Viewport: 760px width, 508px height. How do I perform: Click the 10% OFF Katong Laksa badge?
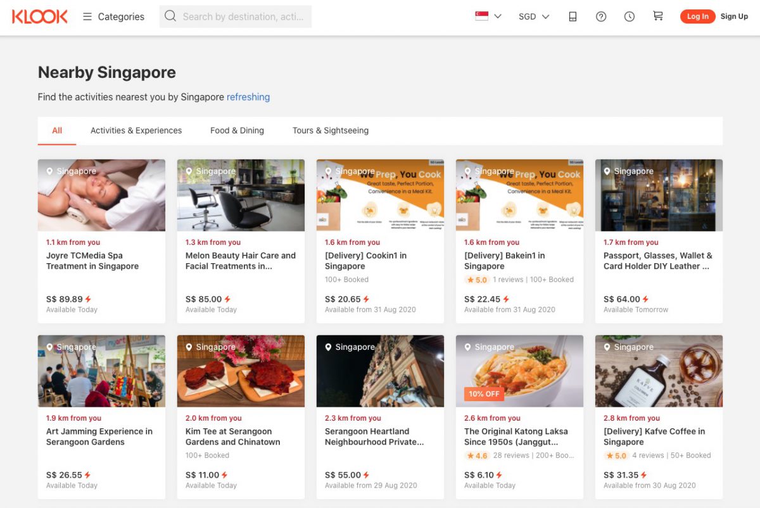pos(483,393)
